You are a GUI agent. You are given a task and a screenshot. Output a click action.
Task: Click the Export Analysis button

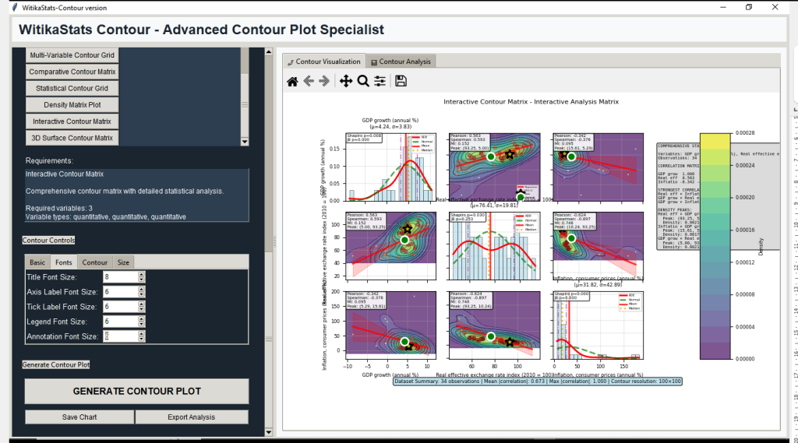[192, 417]
